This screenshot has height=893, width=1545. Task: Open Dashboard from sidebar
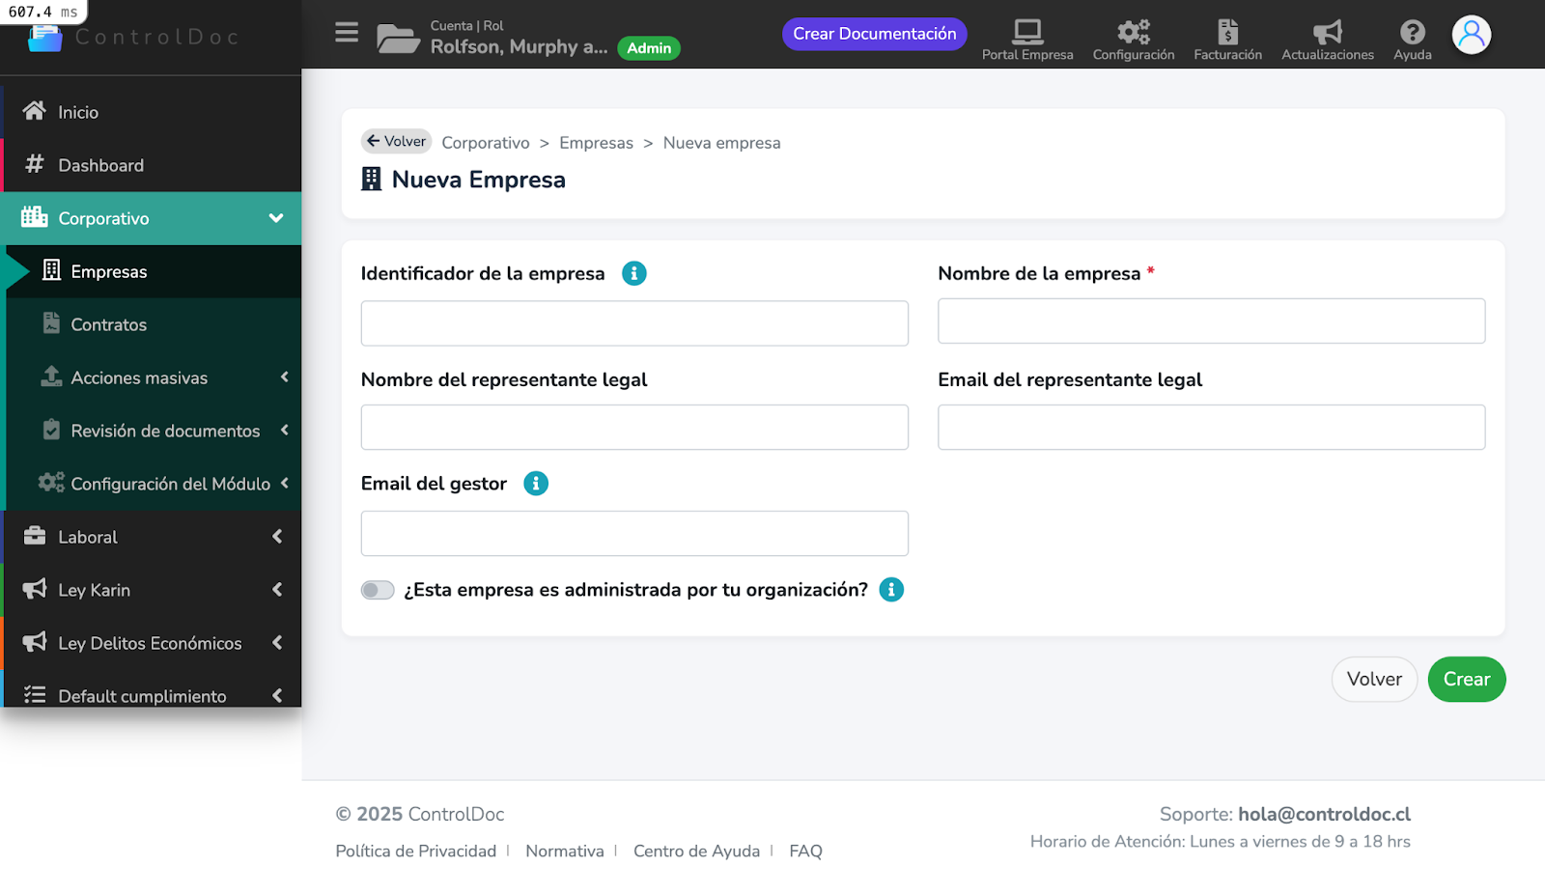pos(153,165)
